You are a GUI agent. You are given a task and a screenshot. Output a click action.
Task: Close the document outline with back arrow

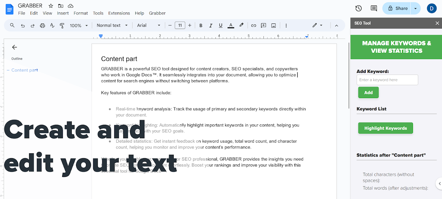pyautogui.click(x=15, y=47)
